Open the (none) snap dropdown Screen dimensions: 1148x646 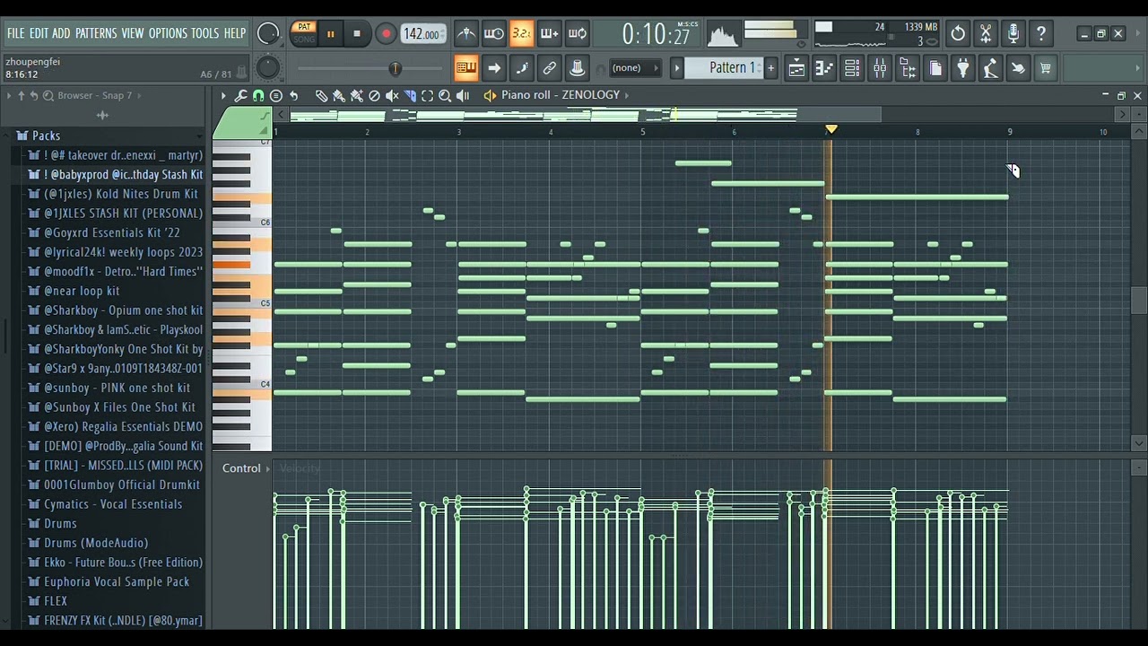(634, 68)
